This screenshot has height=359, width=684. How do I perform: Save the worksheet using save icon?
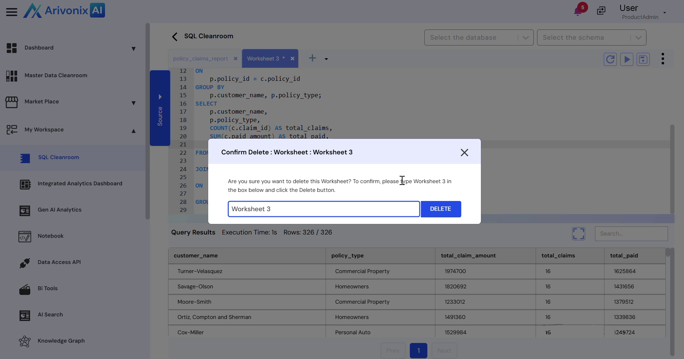(643, 59)
